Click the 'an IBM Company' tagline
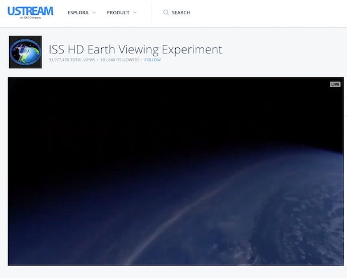The width and height of the screenshot is (347, 278). click(x=23, y=18)
